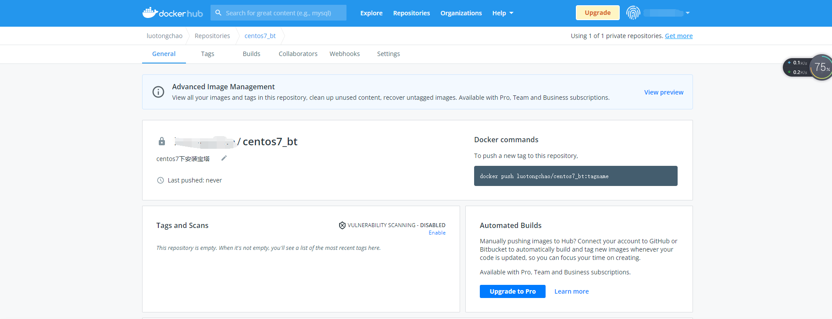832x319 pixels.
Task: Open the View preview link
Action: click(x=664, y=92)
